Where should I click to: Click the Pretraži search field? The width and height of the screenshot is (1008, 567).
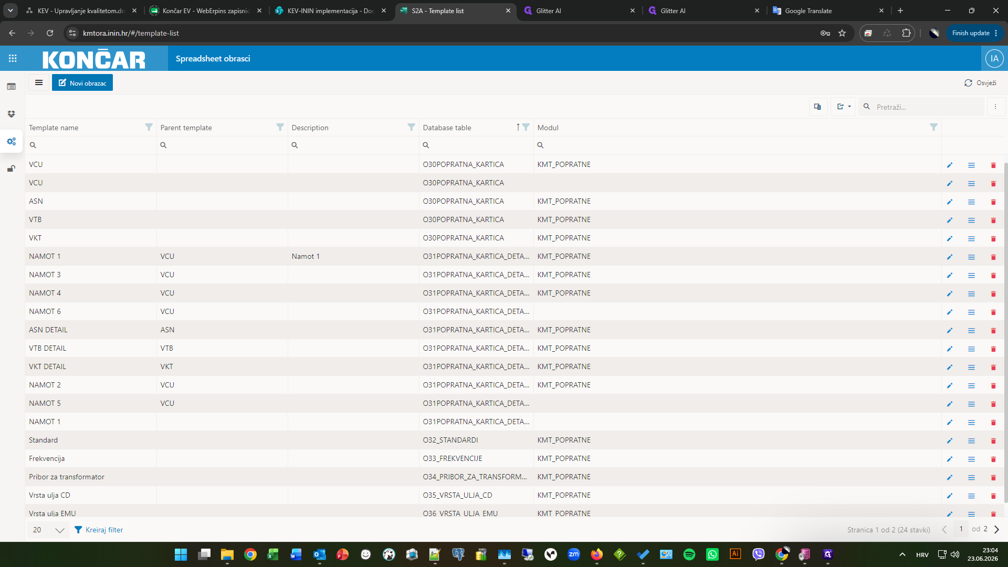tap(928, 107)
